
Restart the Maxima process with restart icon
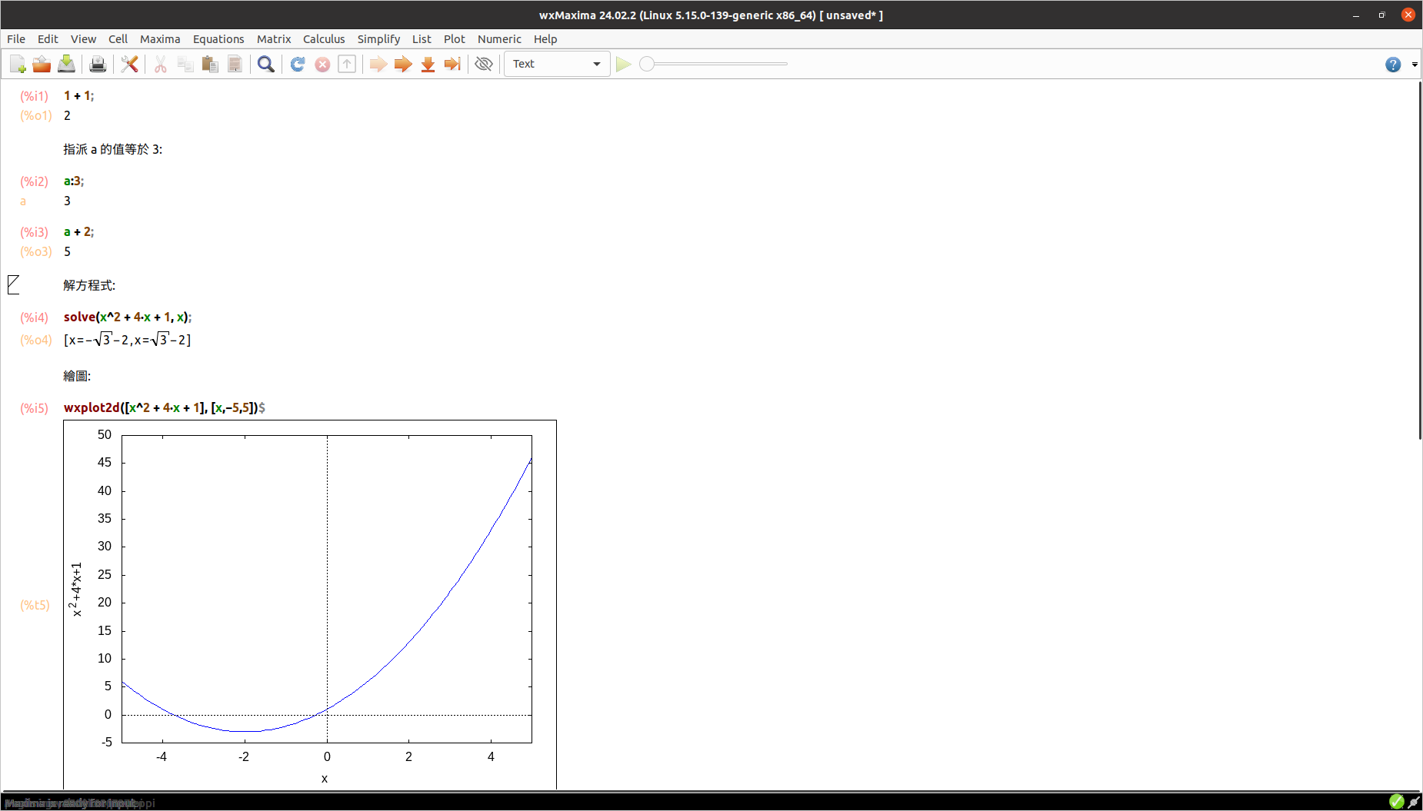[298, 64]
